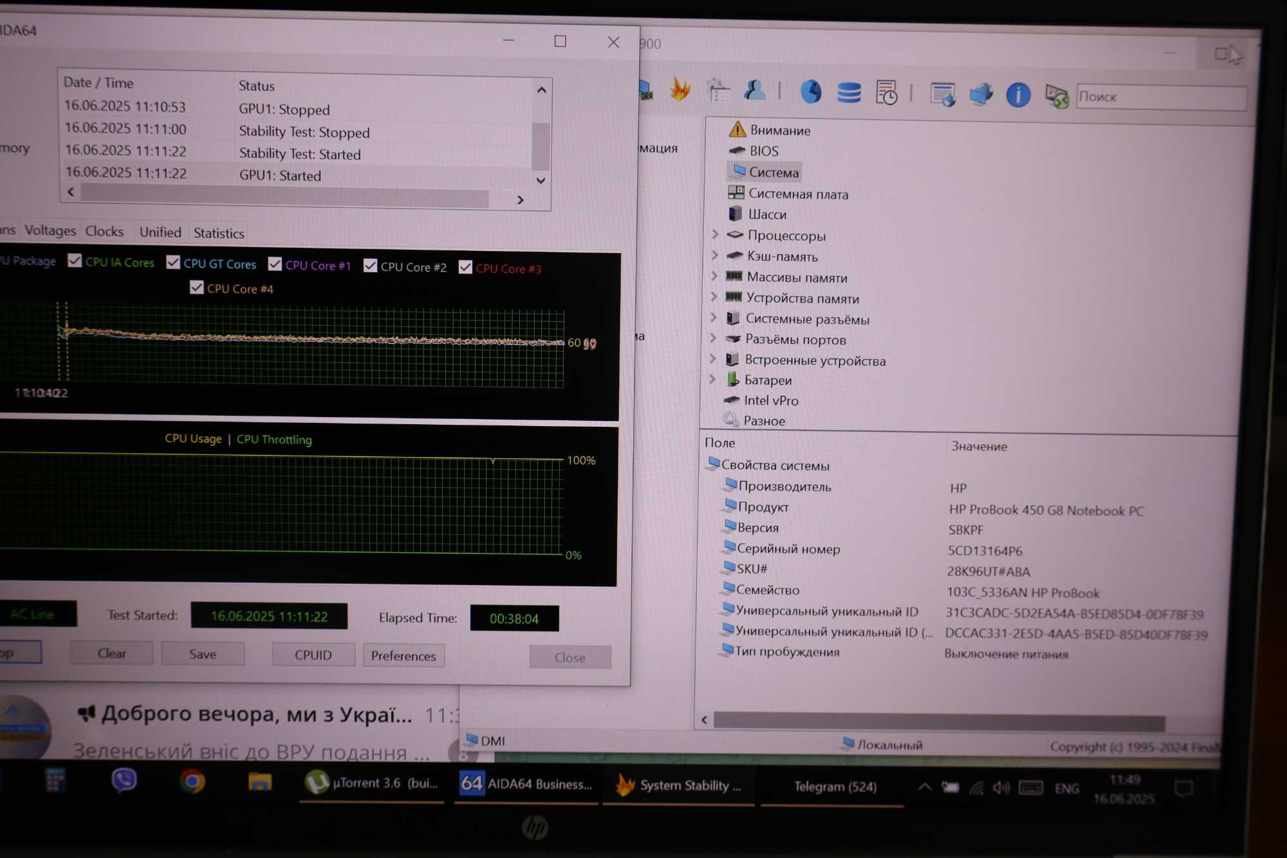Switch to the Clocks tab
1287x858 pixels.
click(104, 231)
